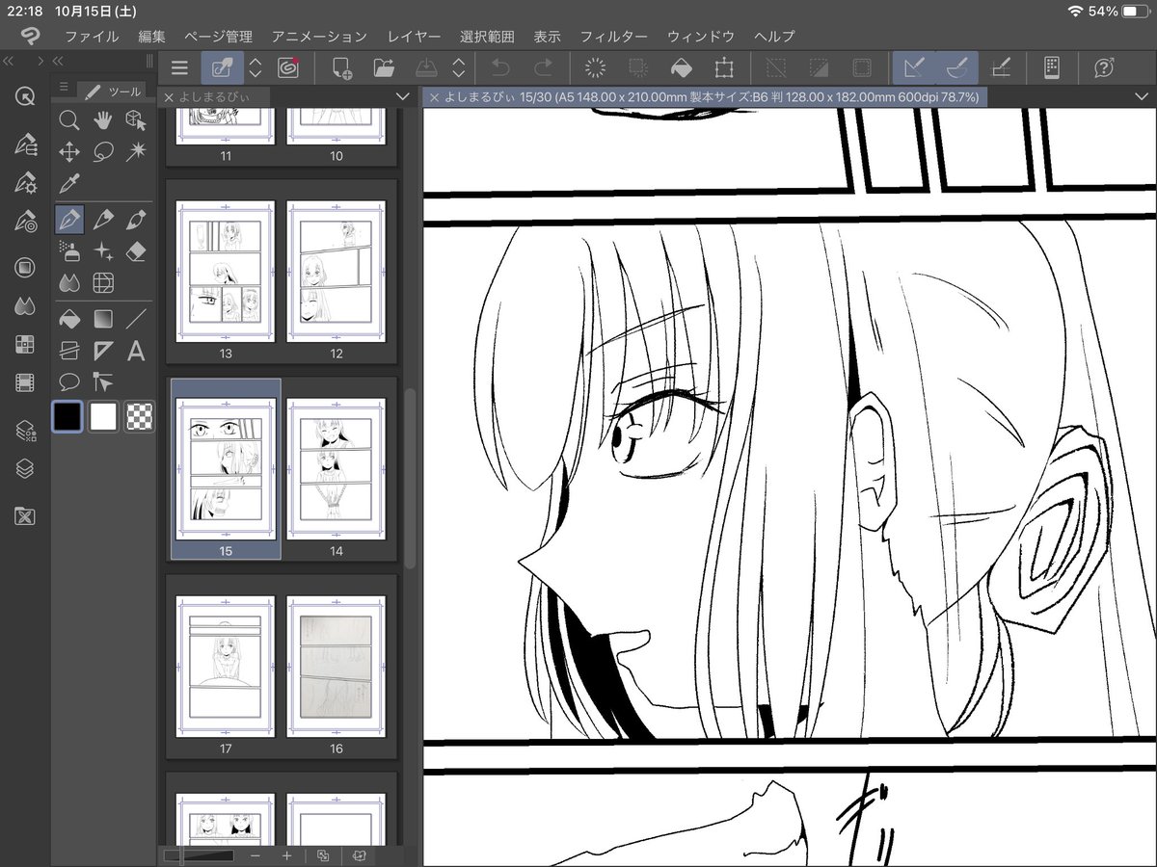Select the Frame Border tool
Viewport: 1157px width, 867px height.
(x=69, y=351)
